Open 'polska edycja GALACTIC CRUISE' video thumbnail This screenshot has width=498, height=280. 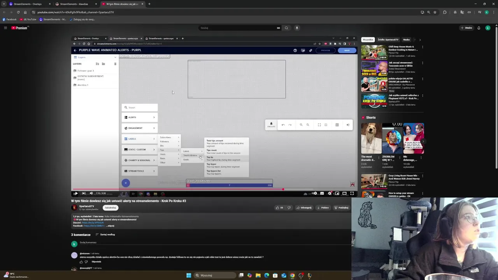point(374,84)
